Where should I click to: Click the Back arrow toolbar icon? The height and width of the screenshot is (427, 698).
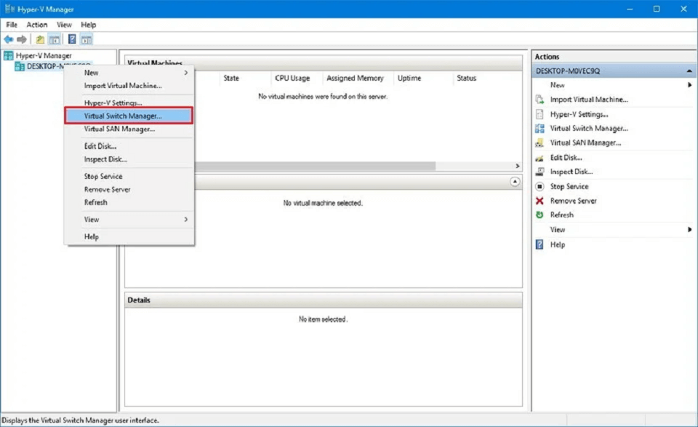(x=8, y=39)
